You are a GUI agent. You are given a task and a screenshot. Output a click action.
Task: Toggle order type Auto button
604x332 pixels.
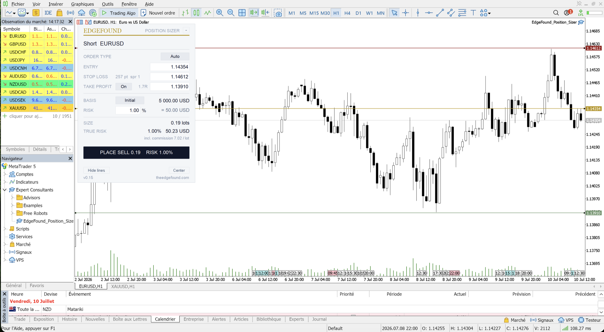pos(175,56)
